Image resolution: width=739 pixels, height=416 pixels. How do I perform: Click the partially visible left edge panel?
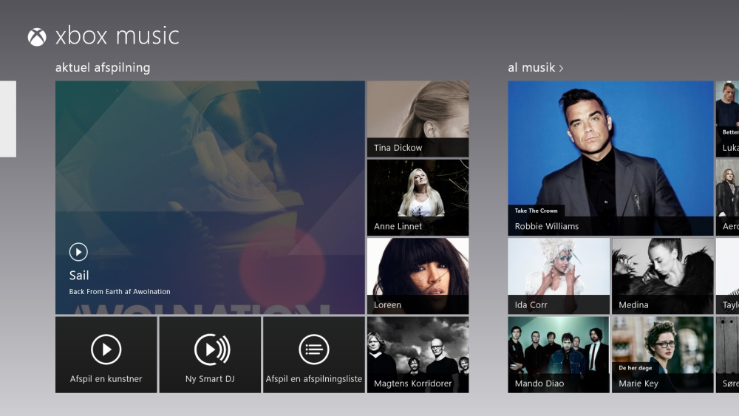8,119
